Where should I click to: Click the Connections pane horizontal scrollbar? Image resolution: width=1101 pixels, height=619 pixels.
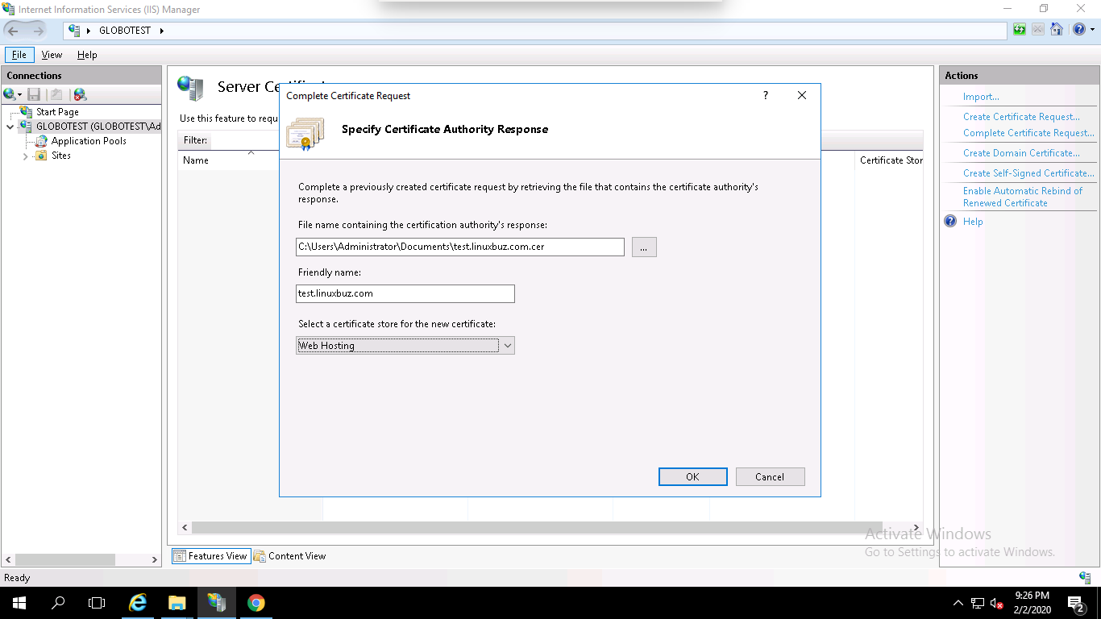click(x=65, y=559)
